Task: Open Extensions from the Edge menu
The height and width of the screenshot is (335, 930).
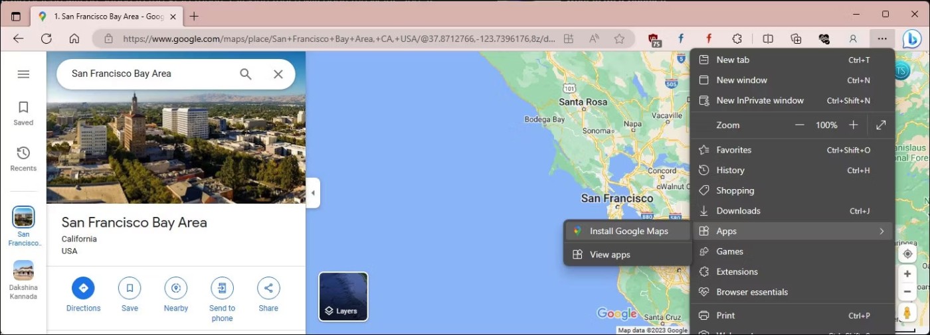Action: 737,271
